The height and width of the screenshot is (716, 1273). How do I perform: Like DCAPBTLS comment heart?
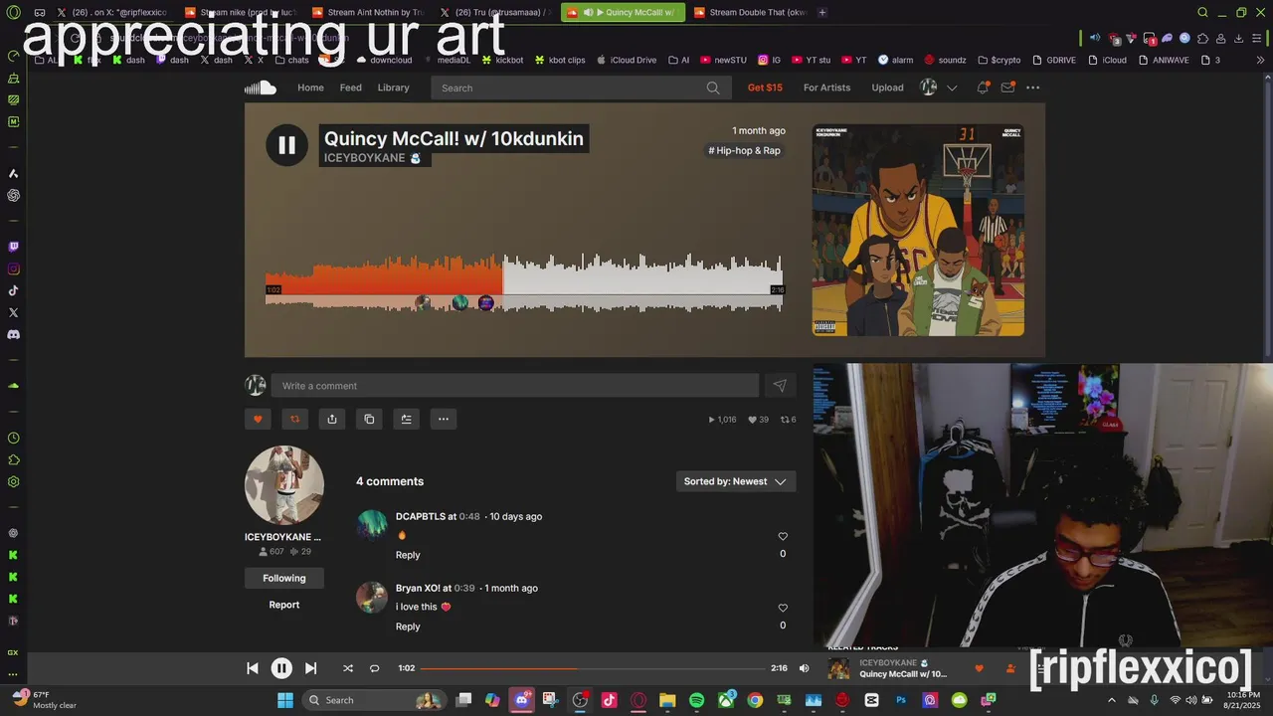click(783, 536)
